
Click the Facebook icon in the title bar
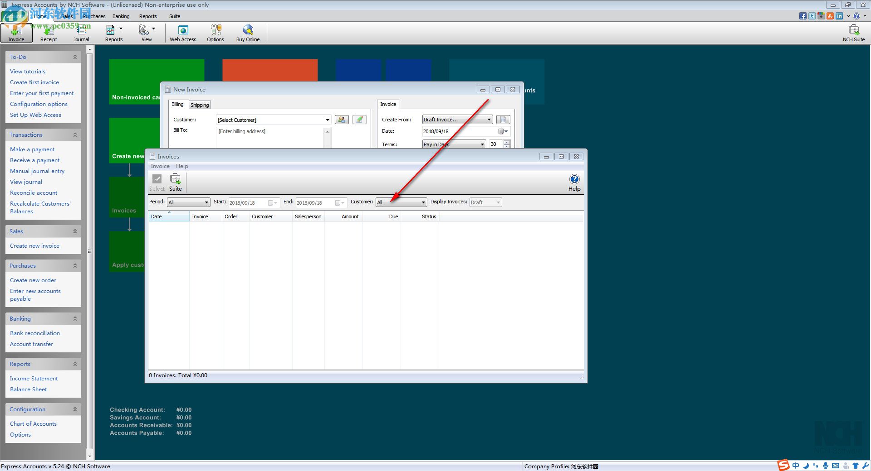(802, 15)
